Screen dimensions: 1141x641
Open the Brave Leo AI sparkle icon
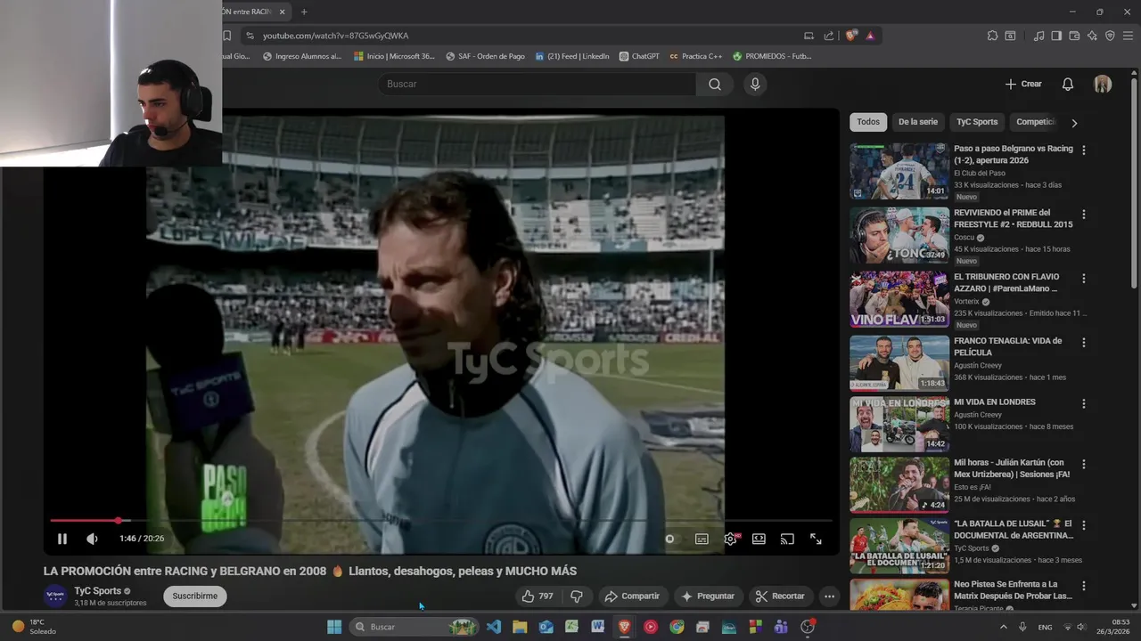click(x=1092, y=36)
